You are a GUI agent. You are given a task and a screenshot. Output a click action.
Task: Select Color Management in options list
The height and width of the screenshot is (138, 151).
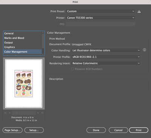[23, 52]
